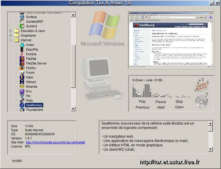Click the FileZilla icon next to 'FileZilla'
221x169 pixels.
[x=22, y=59]
